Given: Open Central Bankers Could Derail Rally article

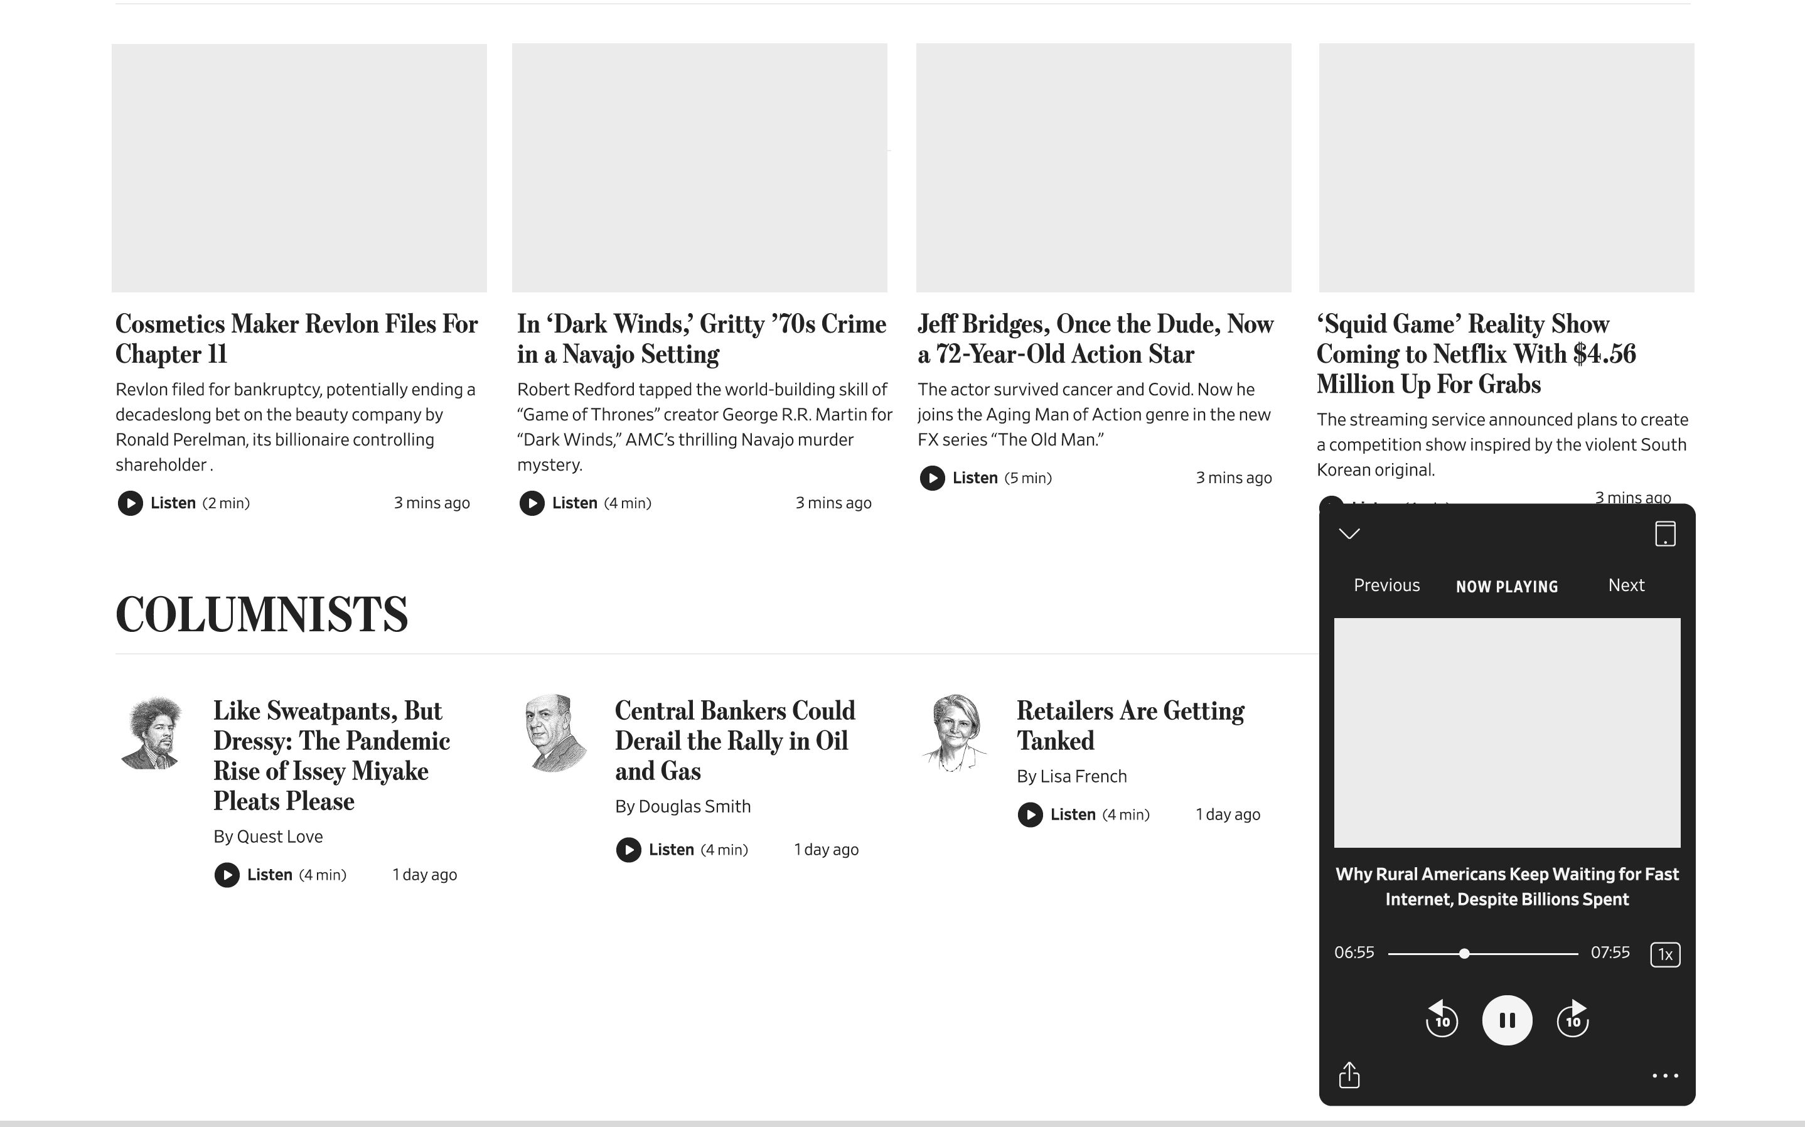Looking at the screenshot, I should (734, 740).
